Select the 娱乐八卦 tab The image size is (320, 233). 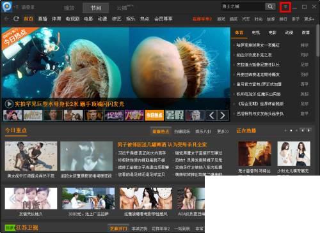(203, 132)
